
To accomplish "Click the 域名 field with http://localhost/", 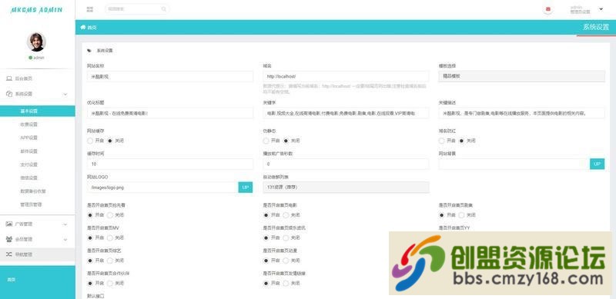I will point(346,76).
